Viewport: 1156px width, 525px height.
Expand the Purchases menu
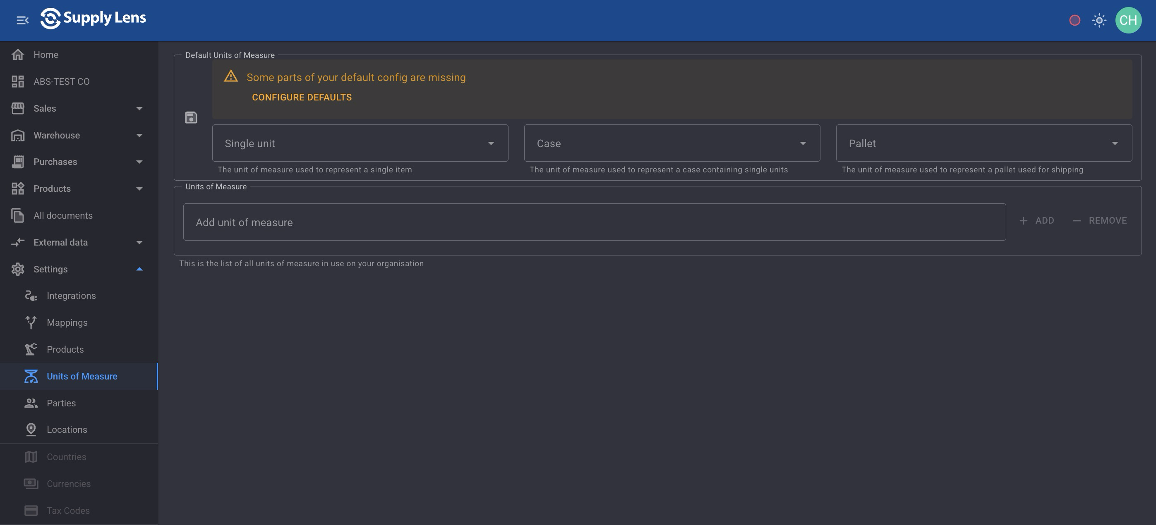79,162
